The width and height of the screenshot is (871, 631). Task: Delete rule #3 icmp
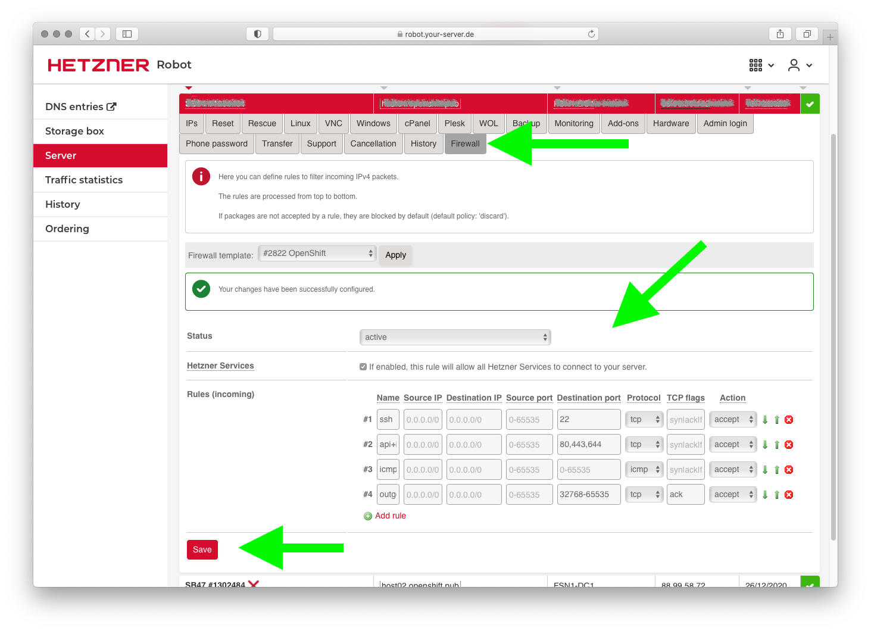[x=789, y=470]
